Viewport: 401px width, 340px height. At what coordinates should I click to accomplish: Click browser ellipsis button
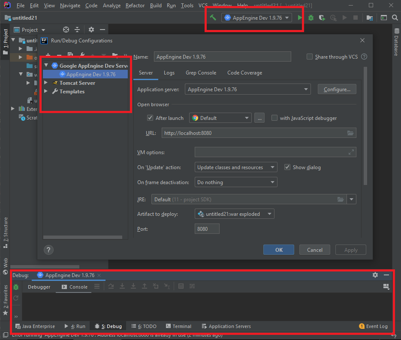[259, 118]
